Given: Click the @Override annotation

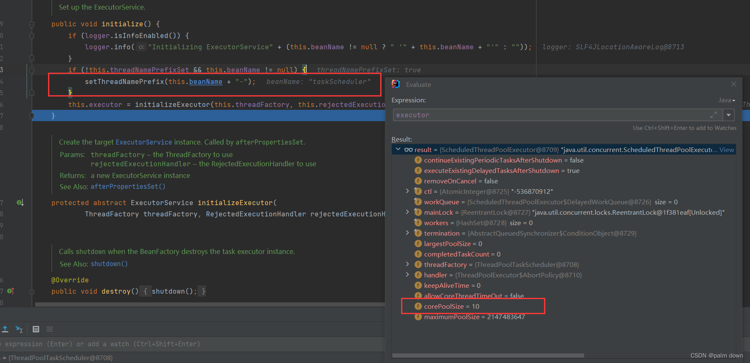Looking at the screenshot, I should [70, 280].
